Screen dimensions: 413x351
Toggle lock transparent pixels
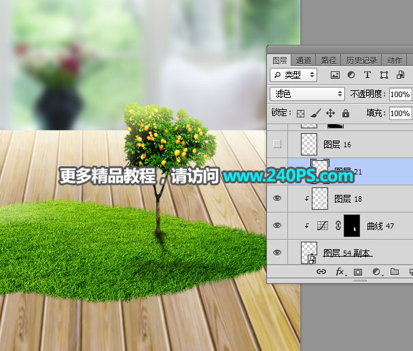click(x=300, y=113)
